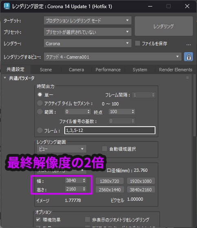The height and width of the screenshot is (228, 197).
Task: Adjust the 範囲 start spinner arrows
Action: [x=89, y=112]
